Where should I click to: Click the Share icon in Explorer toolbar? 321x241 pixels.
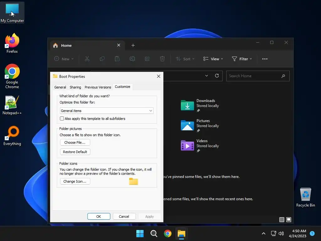click(x=147, y=59)
